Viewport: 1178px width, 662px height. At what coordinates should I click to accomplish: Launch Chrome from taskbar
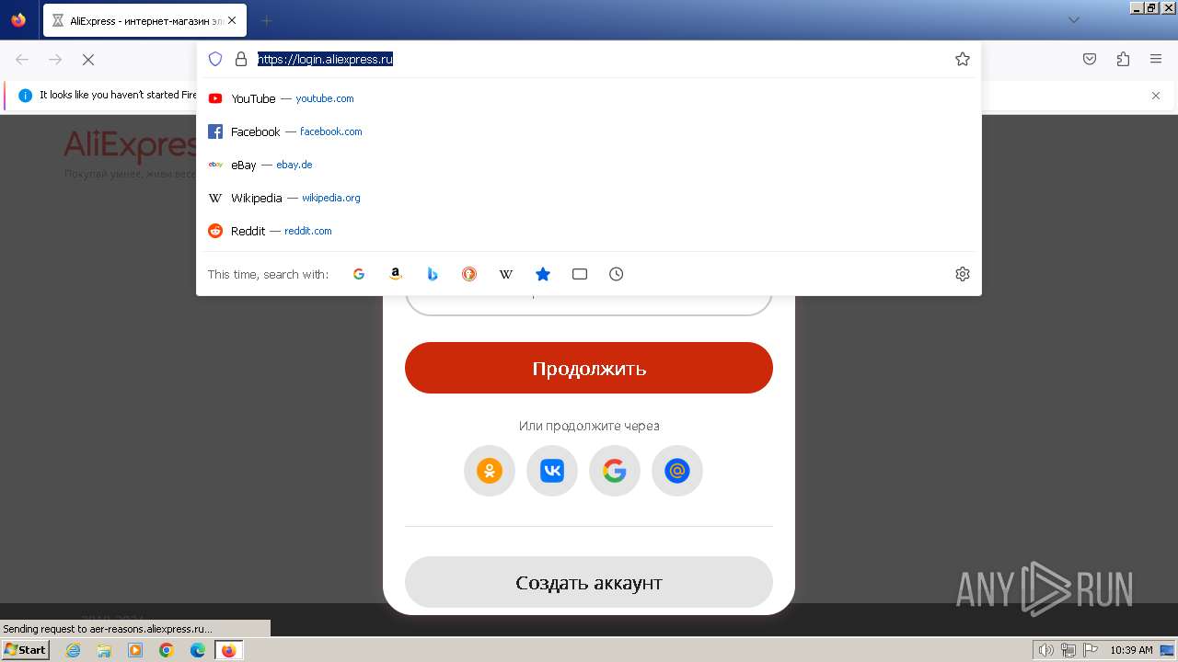(167, 650)
